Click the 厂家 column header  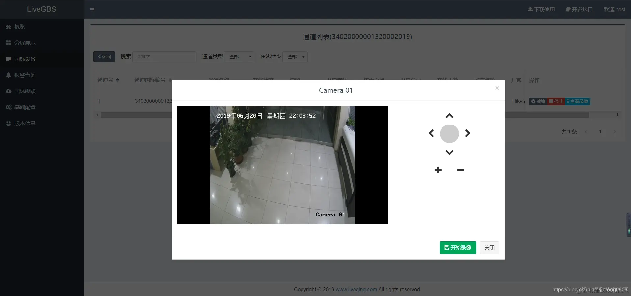coord(516,80)
